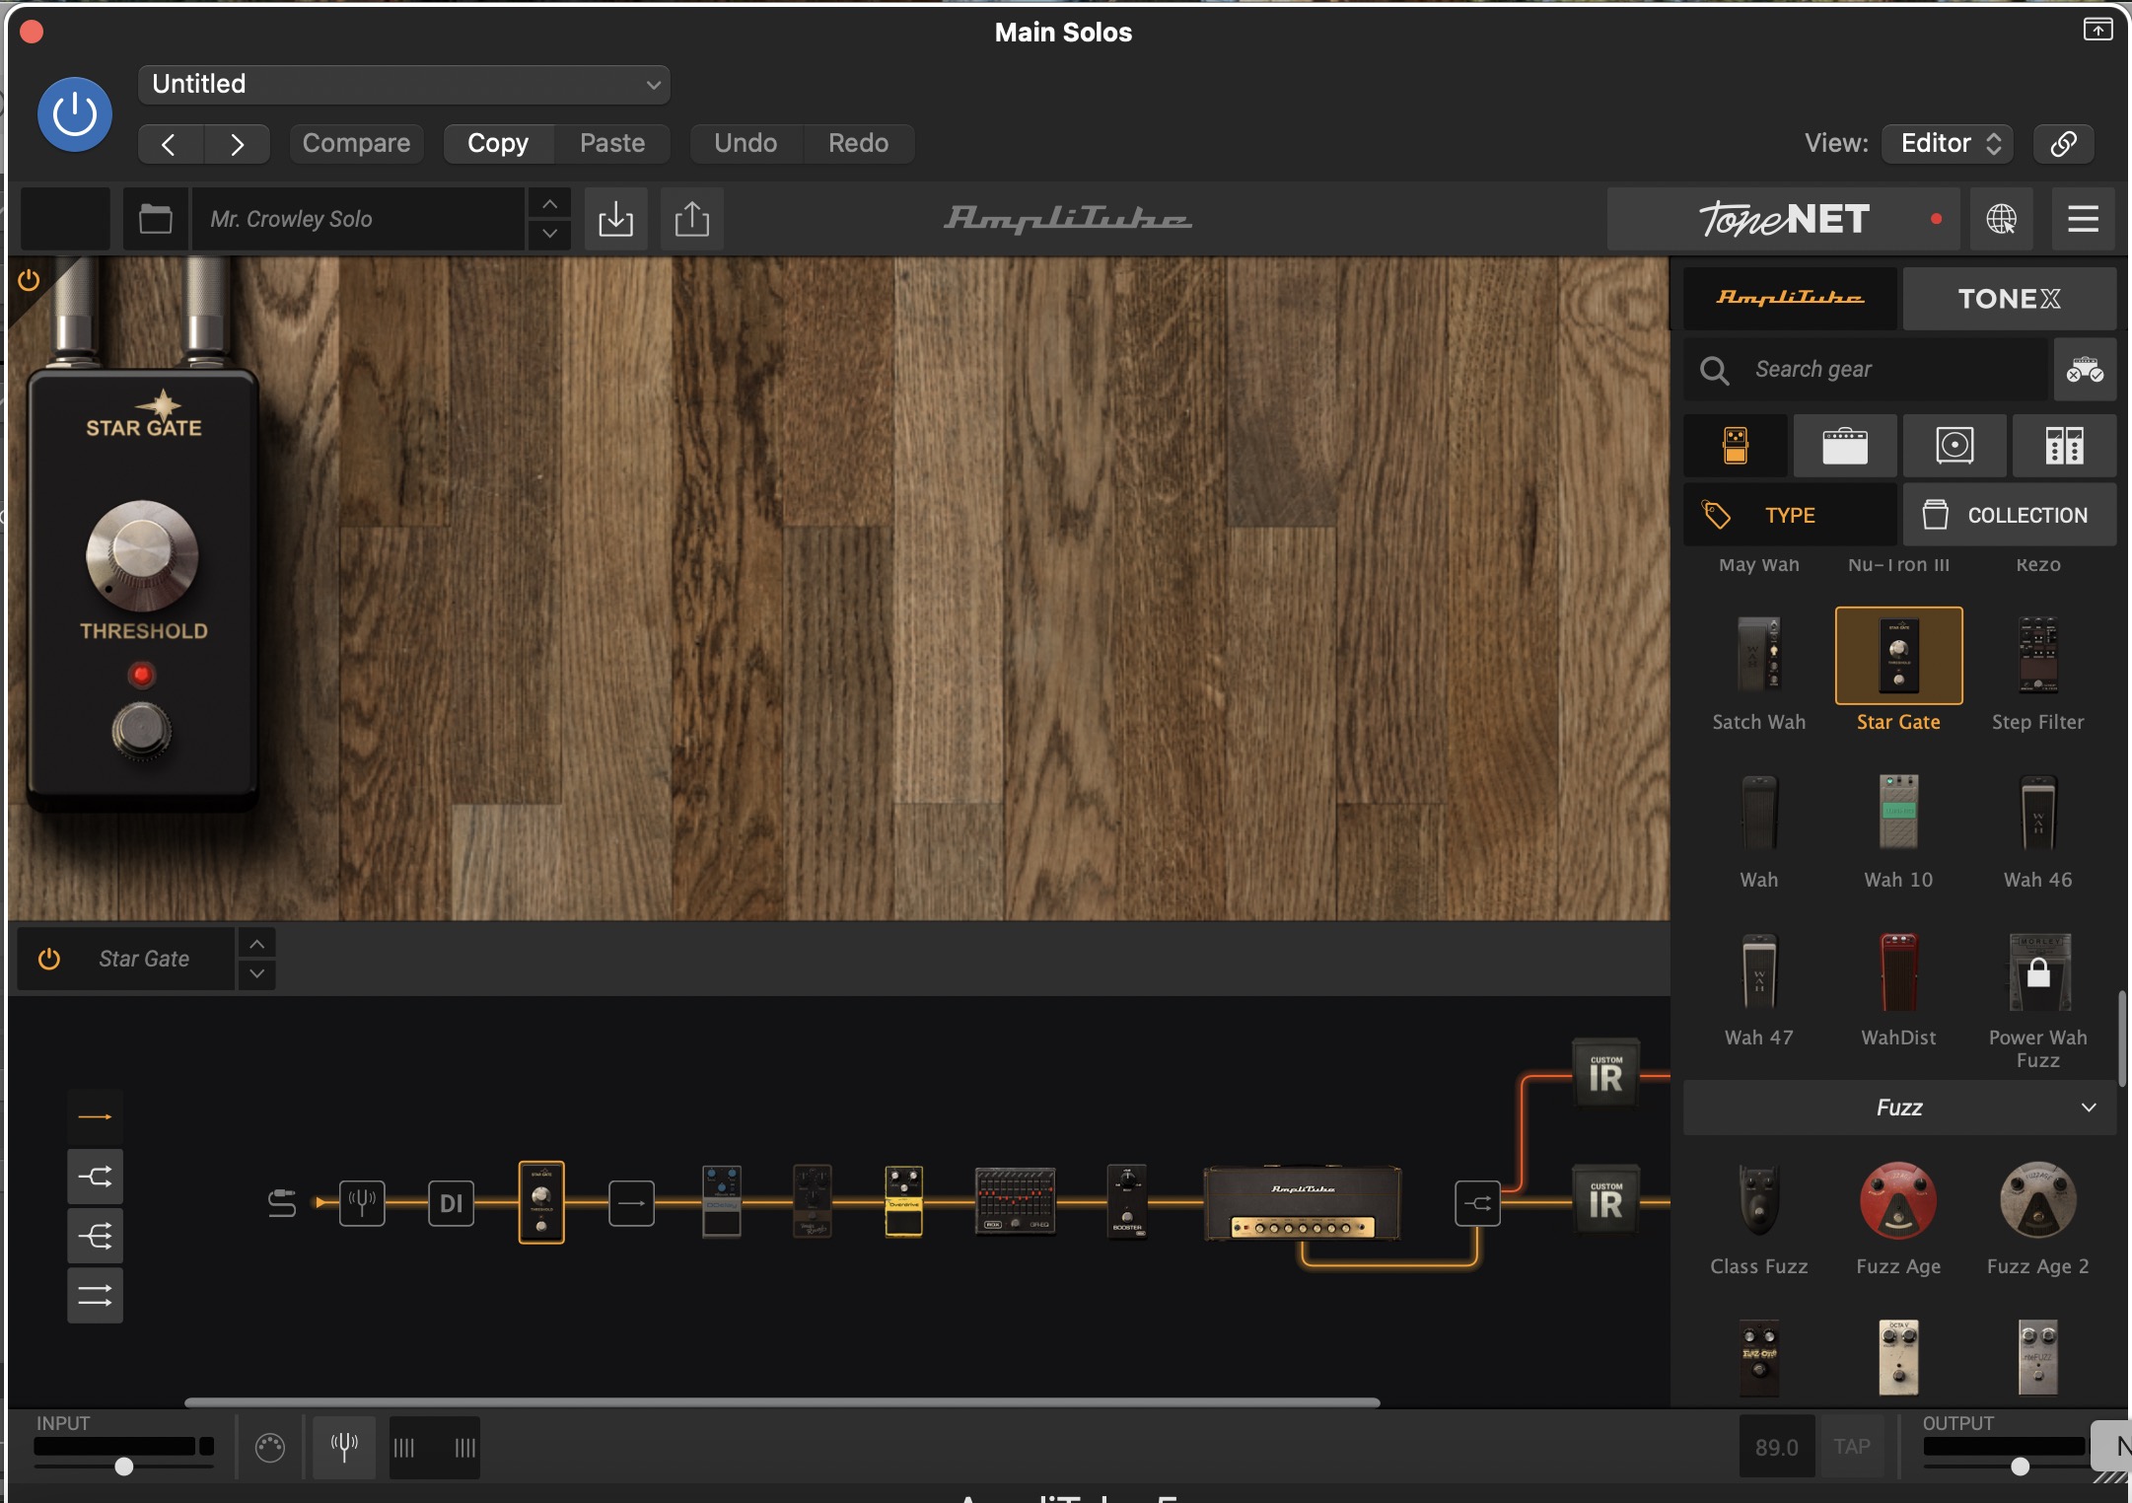Select the Mr. Crowley Solo preset field
2132x1503 pixels.
click(359, 219)
